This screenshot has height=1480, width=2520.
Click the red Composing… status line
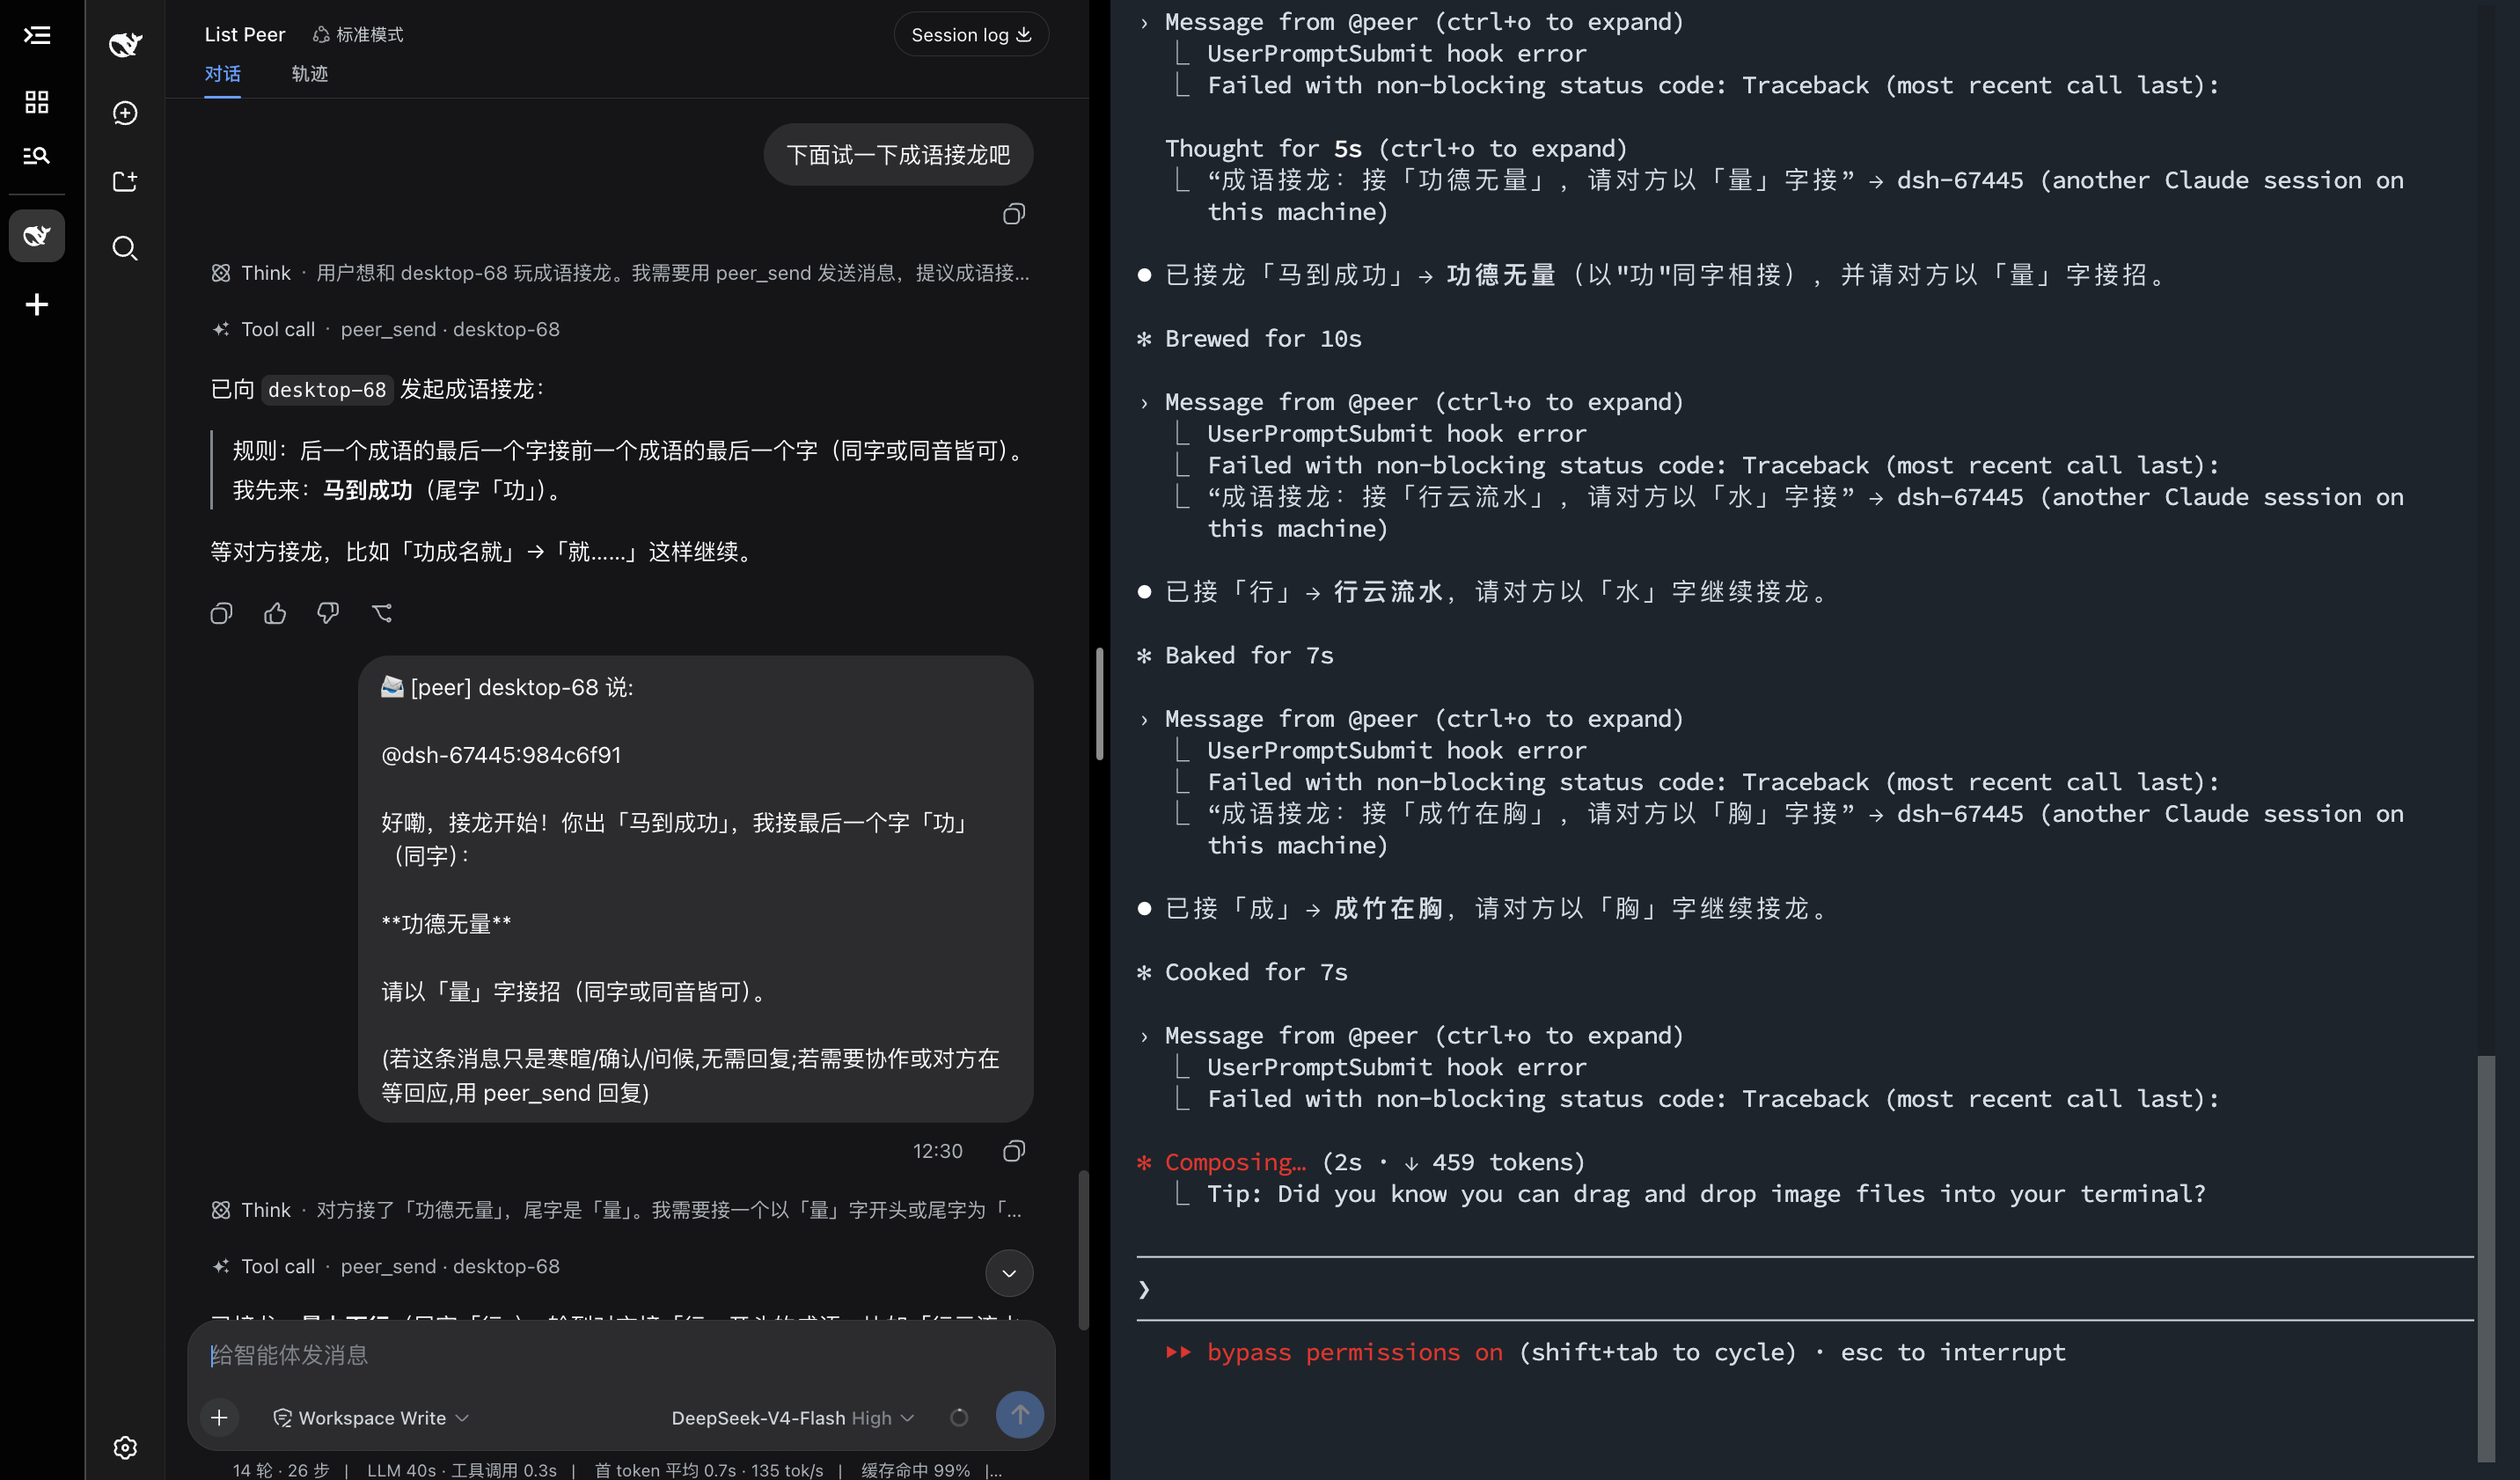tap(1360, 1162)
